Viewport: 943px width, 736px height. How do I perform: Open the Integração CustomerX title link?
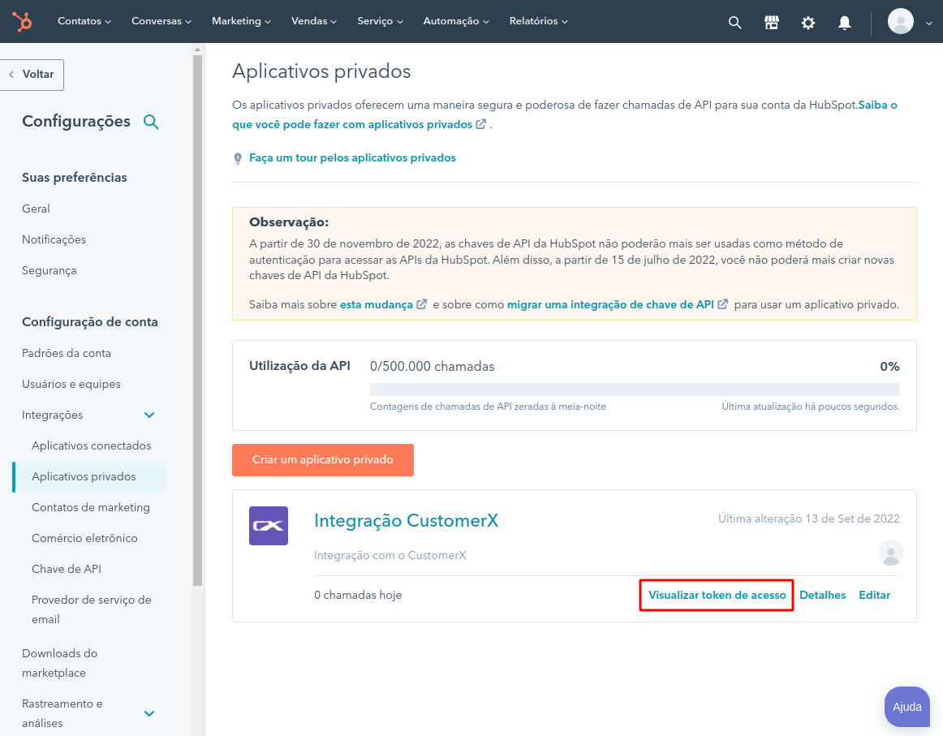coord(406,521)
